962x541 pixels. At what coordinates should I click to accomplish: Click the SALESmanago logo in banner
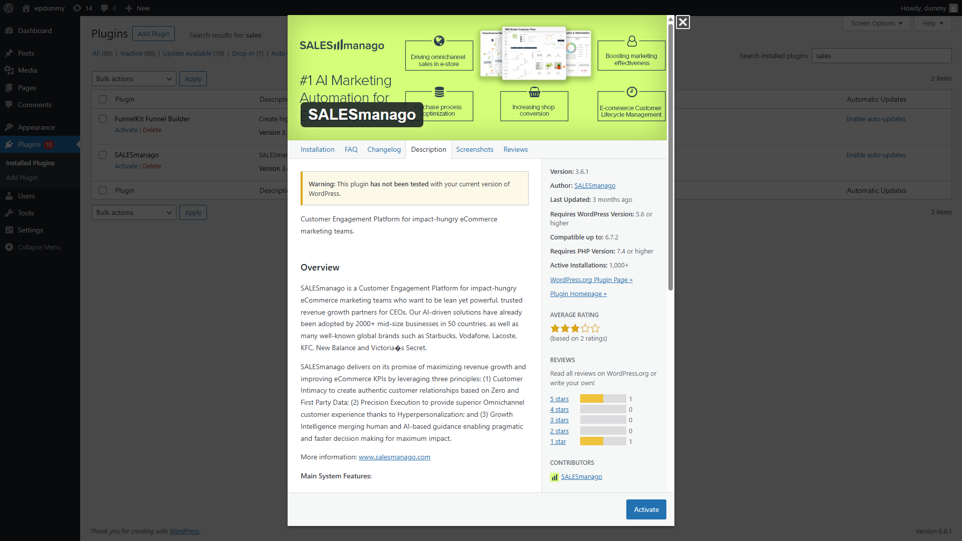pyautogui.click(x=342, y=45)
